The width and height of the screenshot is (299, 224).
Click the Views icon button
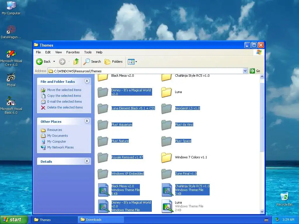click(x=131, y=62)
